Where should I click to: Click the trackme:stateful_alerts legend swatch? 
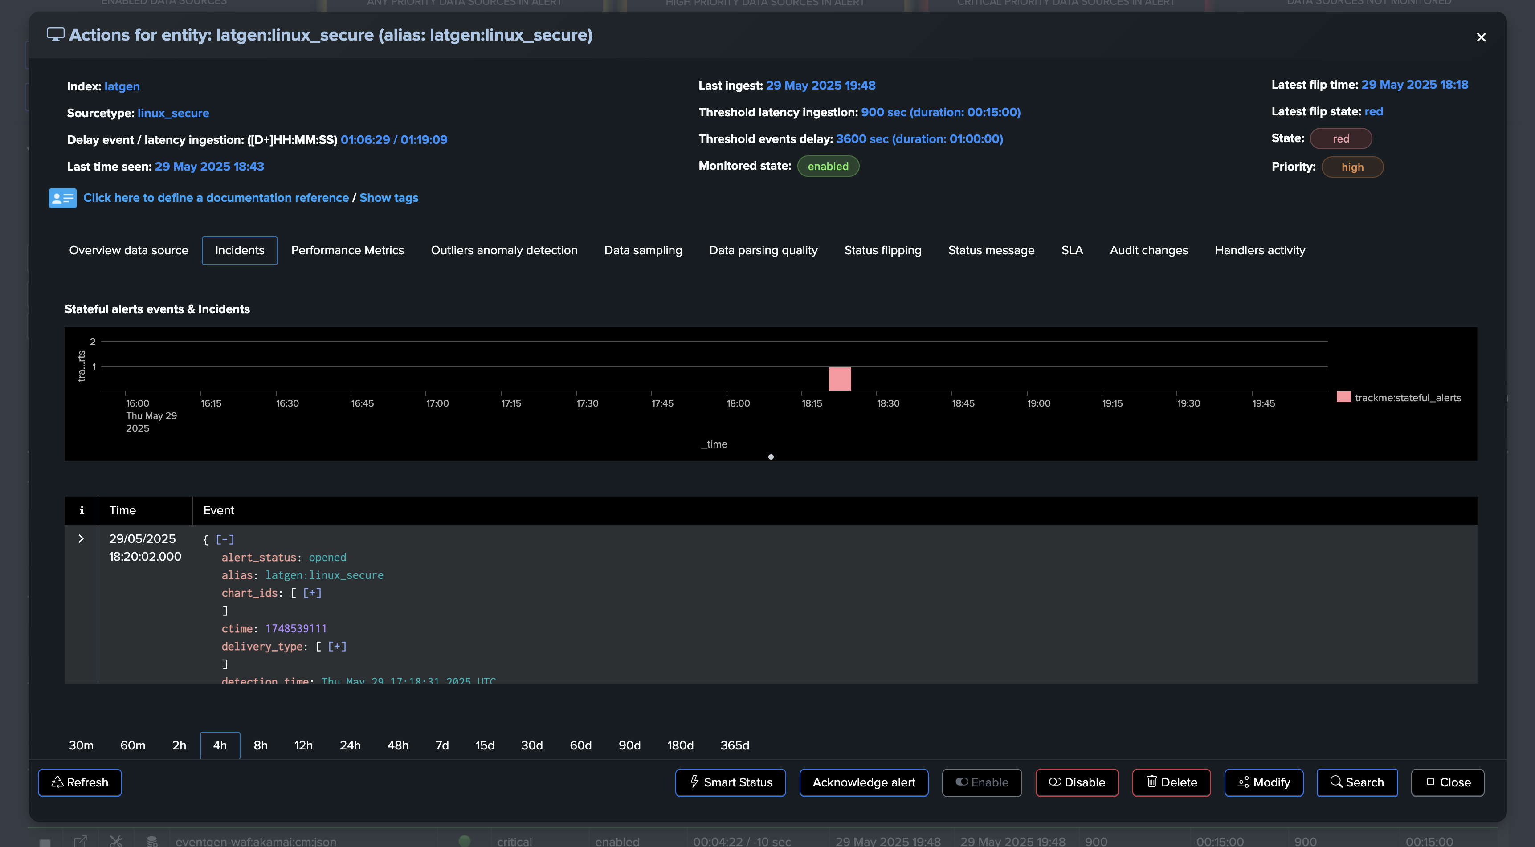click(x=1343, y=397)
